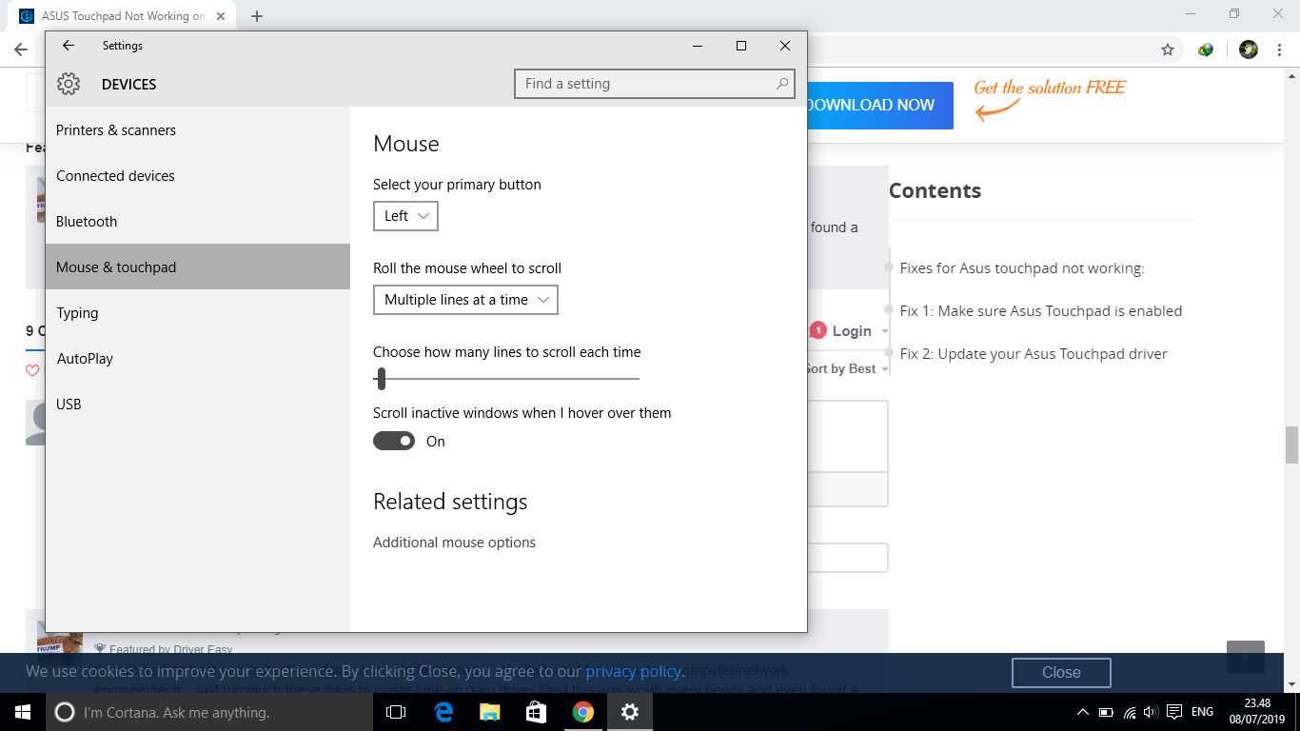Open Task View from the taskbar
The height and width of the screenshot is (731, 1300).
396,712
